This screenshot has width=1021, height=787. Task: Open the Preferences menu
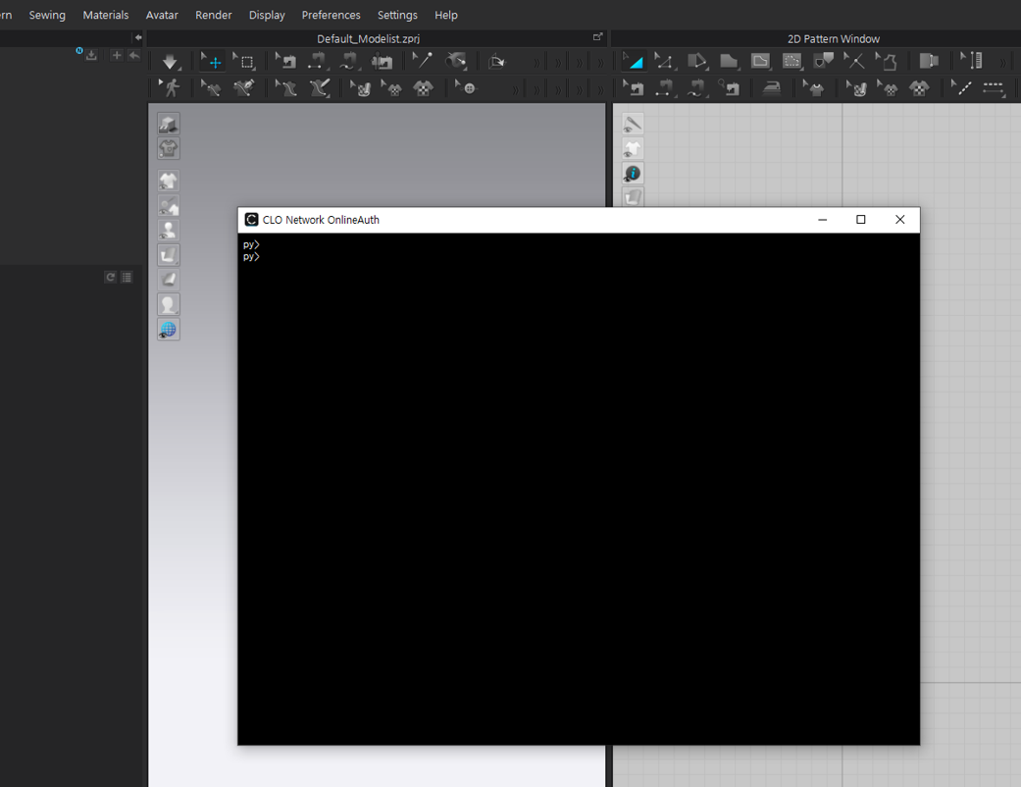click(331, 15)
